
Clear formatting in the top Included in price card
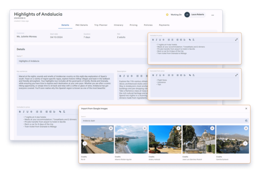[x=193, y=40]
